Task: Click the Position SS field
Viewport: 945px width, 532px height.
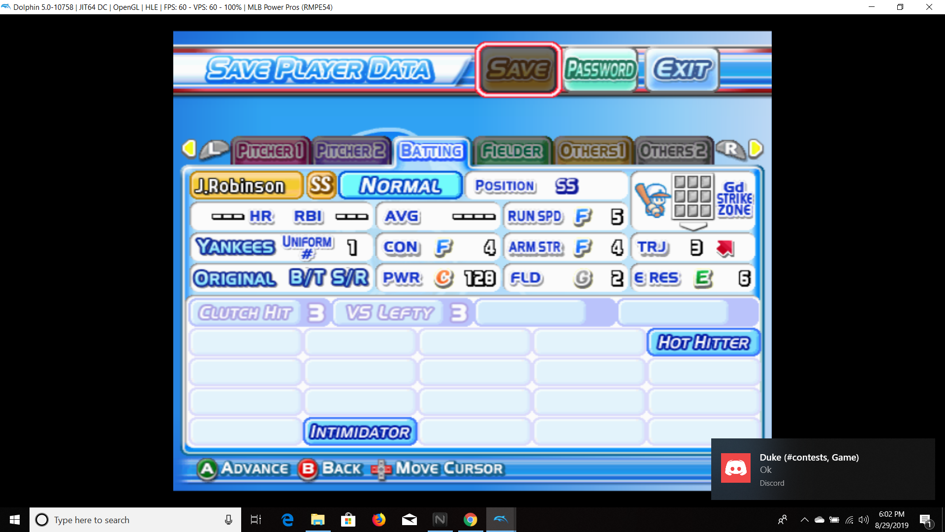Action: [546, 186]
